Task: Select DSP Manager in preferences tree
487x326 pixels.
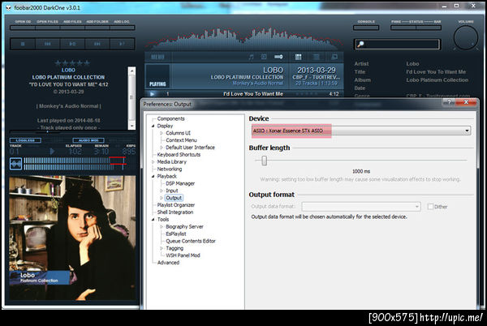Action: (x=180, y=183)
